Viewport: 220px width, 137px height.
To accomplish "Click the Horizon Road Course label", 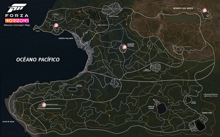I will (x=79, y=85).
